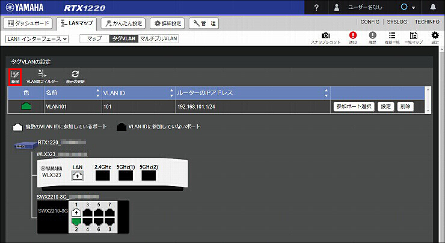The width and height of the screenshot is (445, 243).
Task: Open かんたん設定 tab
Action: pyautogui.click(x=123, y=23)
